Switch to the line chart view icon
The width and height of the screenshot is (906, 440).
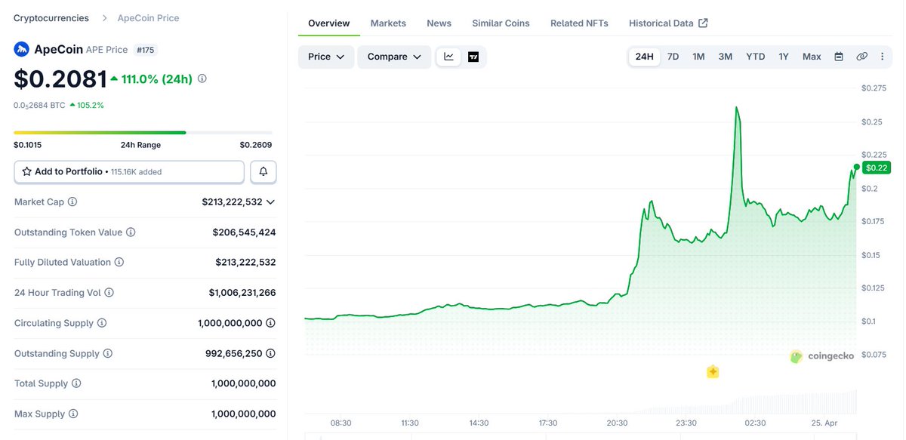tap(448, 57)
